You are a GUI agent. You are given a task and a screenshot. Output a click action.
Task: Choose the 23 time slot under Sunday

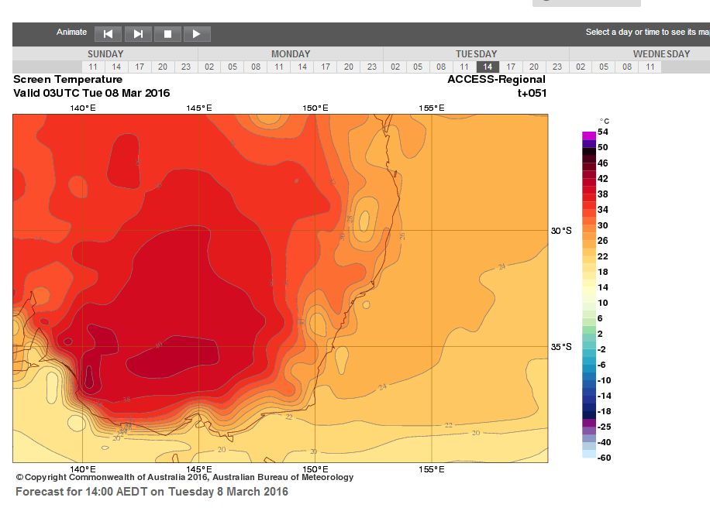click(x=186, y=67)
